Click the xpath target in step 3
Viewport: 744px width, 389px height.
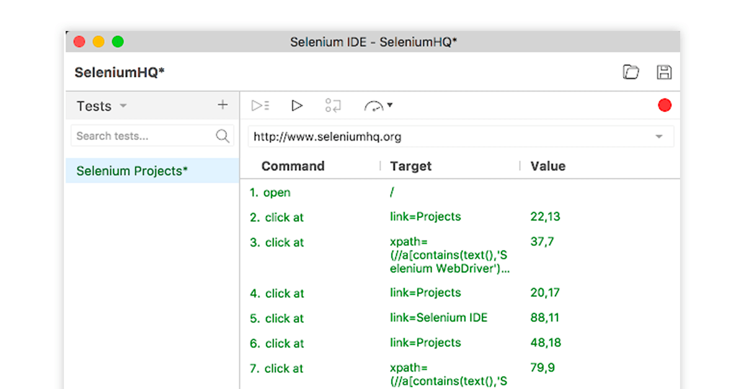450,255
